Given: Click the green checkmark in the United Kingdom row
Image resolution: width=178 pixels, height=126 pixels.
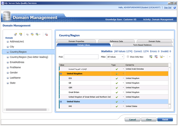Looking at the screenshot, I should 117,74.
